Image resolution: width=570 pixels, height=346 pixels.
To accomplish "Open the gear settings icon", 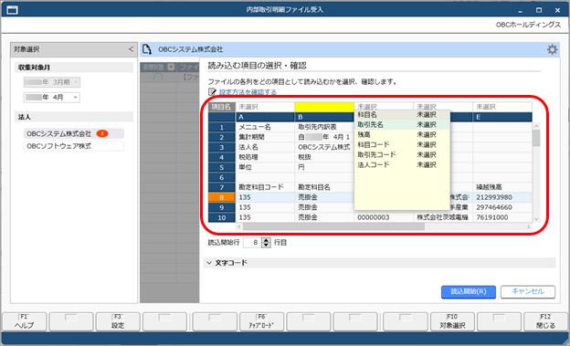I will pyautogui.click(x=552, y=49).
